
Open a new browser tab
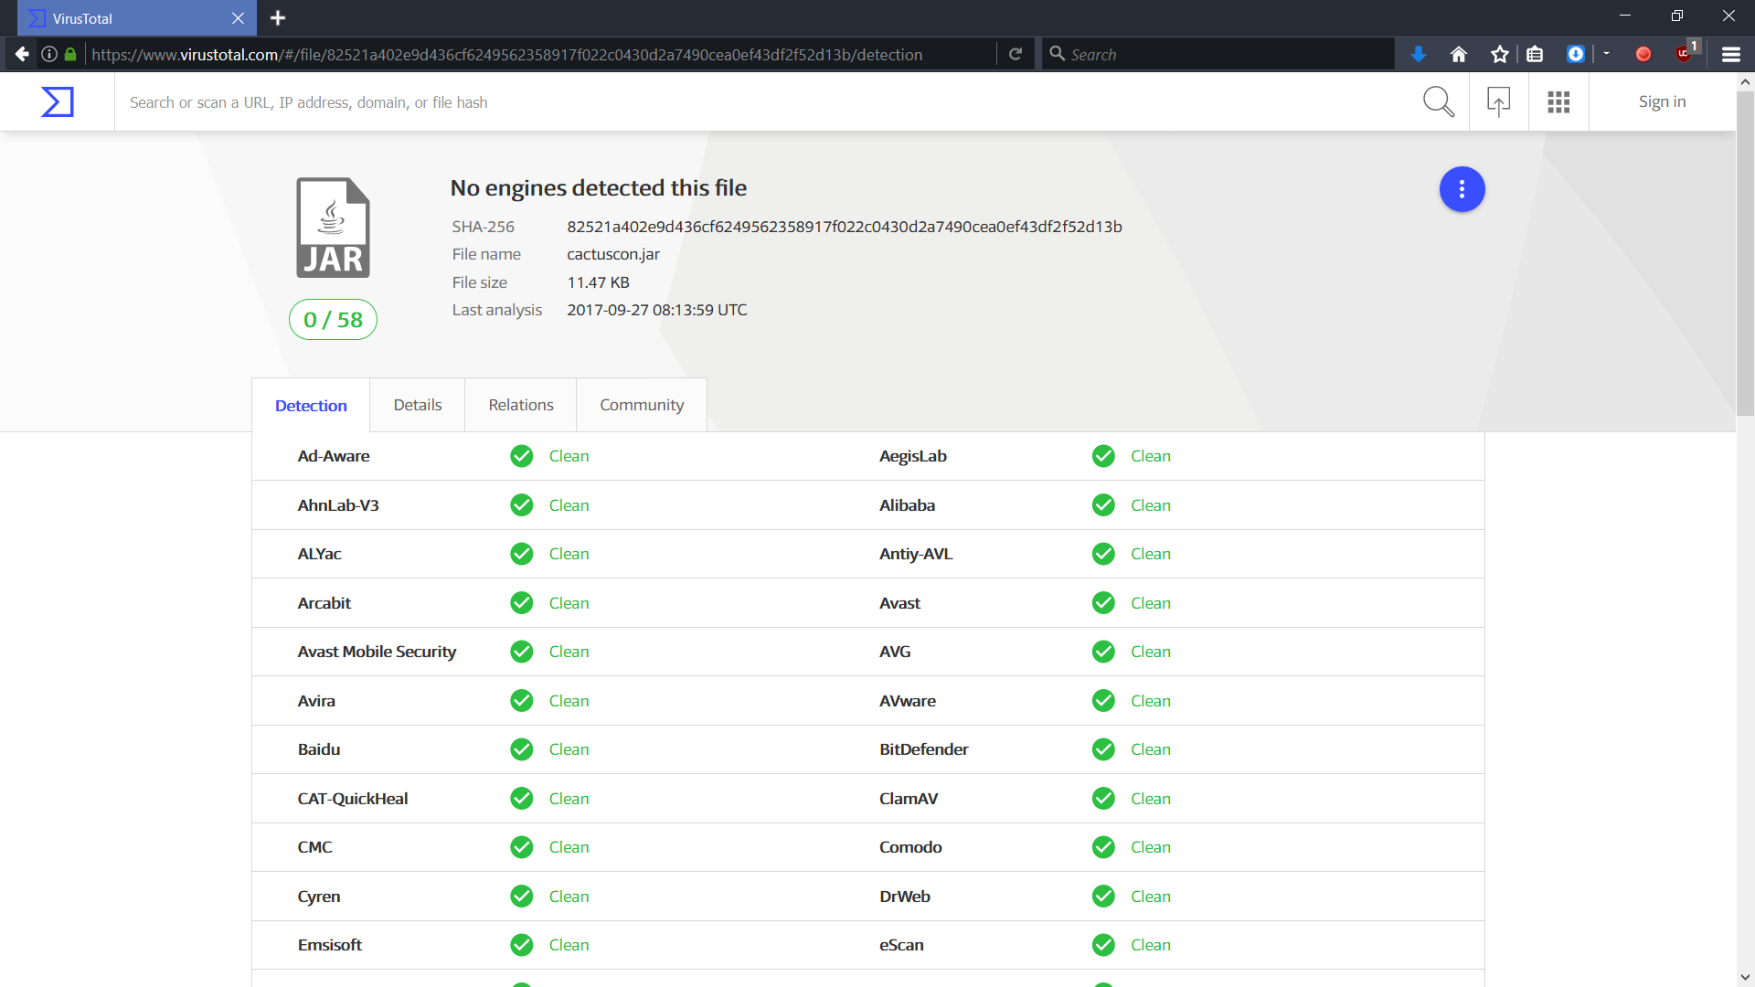(x=278, y=18)
